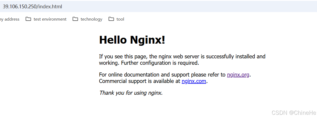
Task: Click the address bar URL 39.106.150.250/index.html
Action: [32, 6]
